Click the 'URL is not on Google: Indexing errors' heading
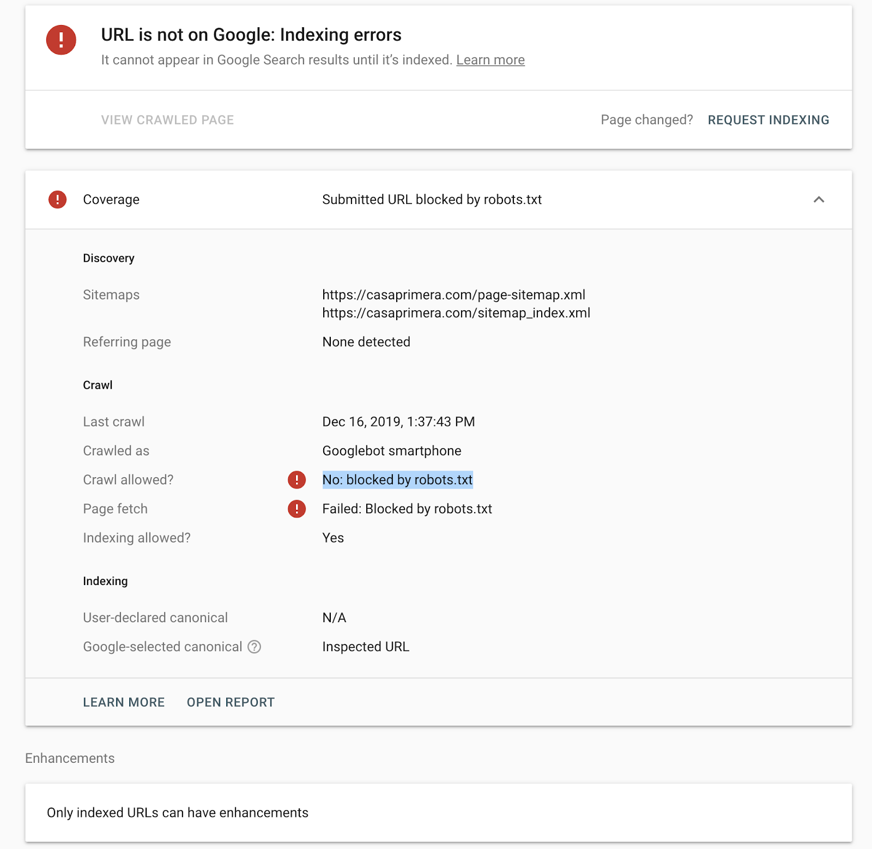The width and height of the screenshot is (872, 849). tap(251, 35)
